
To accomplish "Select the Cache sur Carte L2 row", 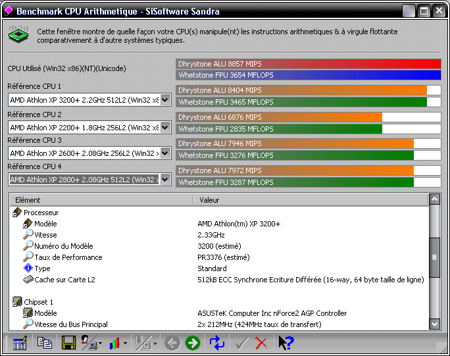I will [x=64, y=280].
